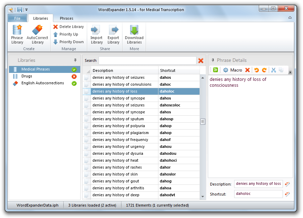
Task: Click in the Shortcut text field
Action: point(258,194)
